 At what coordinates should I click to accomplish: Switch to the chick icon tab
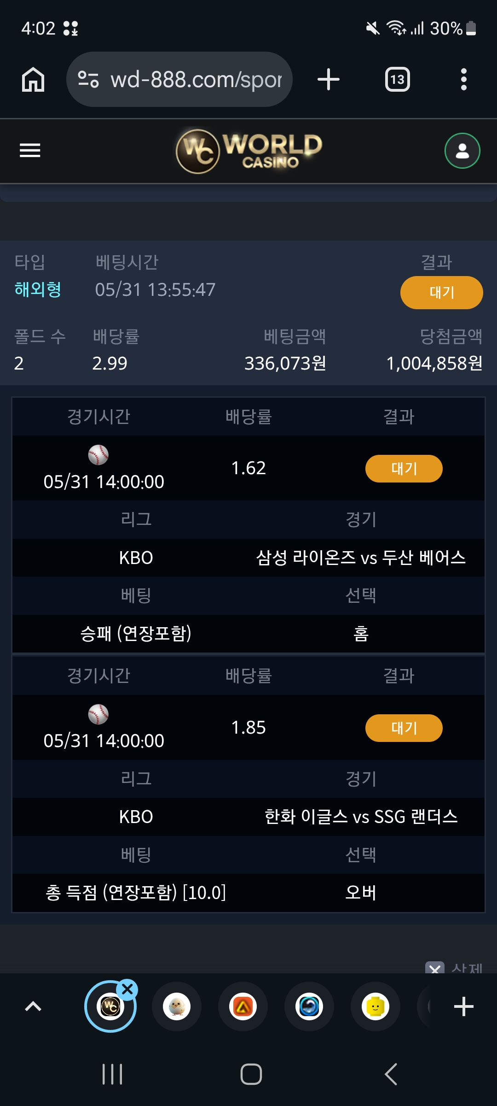click(x=177, y=1006)
